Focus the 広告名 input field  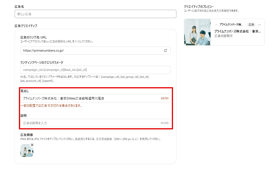click(95, 14)
